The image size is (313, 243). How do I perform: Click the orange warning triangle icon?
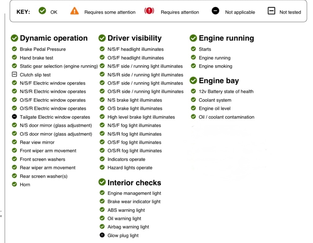click(x=75, y=11)
